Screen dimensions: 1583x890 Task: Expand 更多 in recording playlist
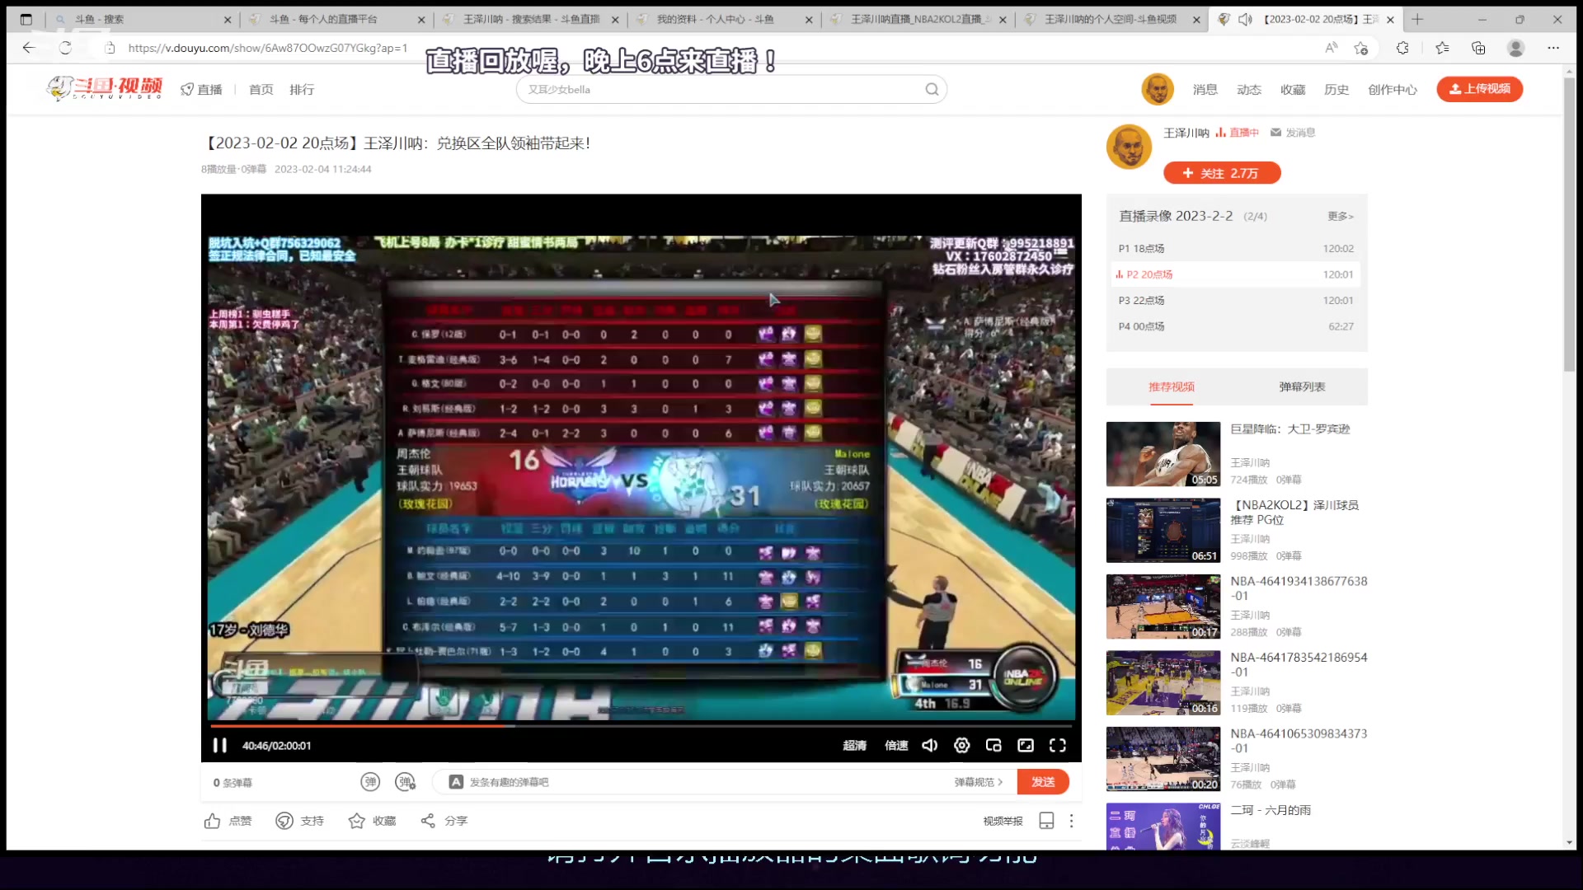click(1340, 216)
